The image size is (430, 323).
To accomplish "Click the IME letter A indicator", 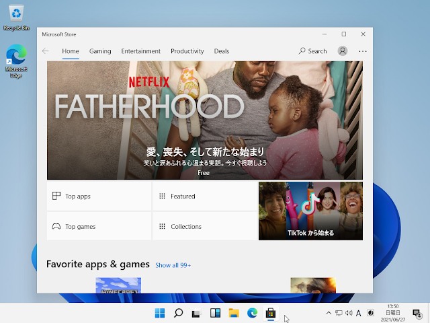I will click(358, 313).
